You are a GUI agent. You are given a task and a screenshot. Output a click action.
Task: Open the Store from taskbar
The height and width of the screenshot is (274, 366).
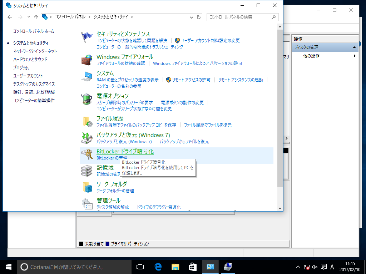pos(193,267)
